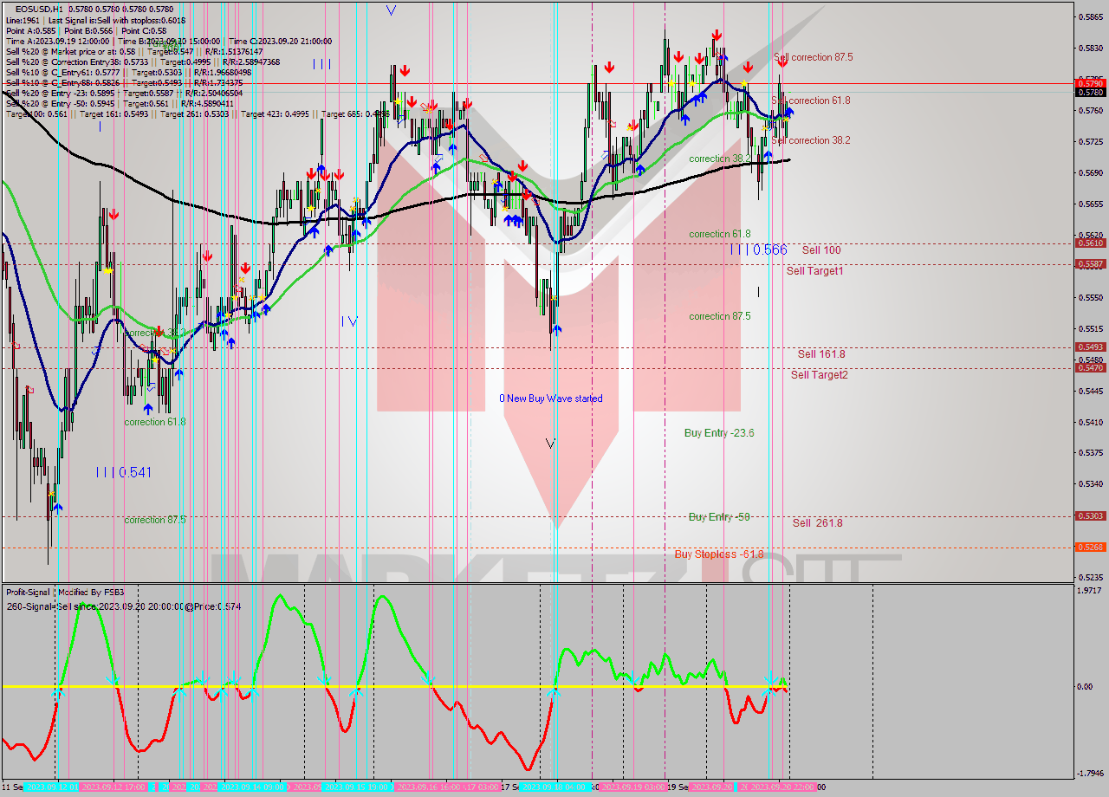
Task: Click the 0.5235 price axis value
Action: point(1090,577)
